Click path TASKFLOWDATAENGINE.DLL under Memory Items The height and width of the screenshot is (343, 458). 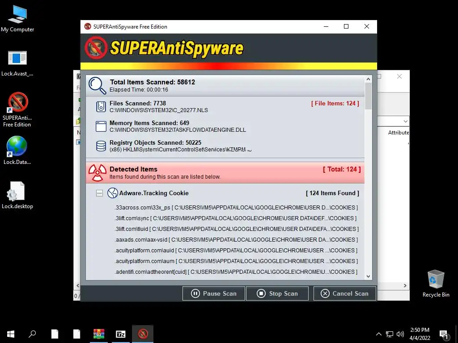178,130
